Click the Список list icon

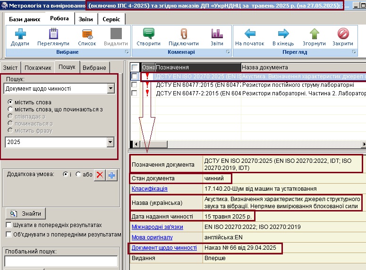coord(87,34)
